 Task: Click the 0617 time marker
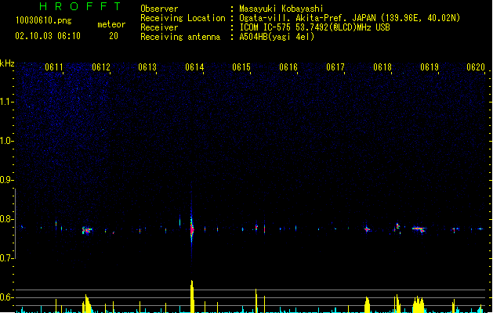click(335, 67)
